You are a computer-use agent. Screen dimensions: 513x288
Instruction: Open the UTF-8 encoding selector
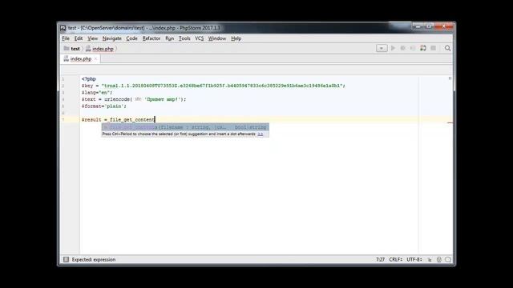414,259
